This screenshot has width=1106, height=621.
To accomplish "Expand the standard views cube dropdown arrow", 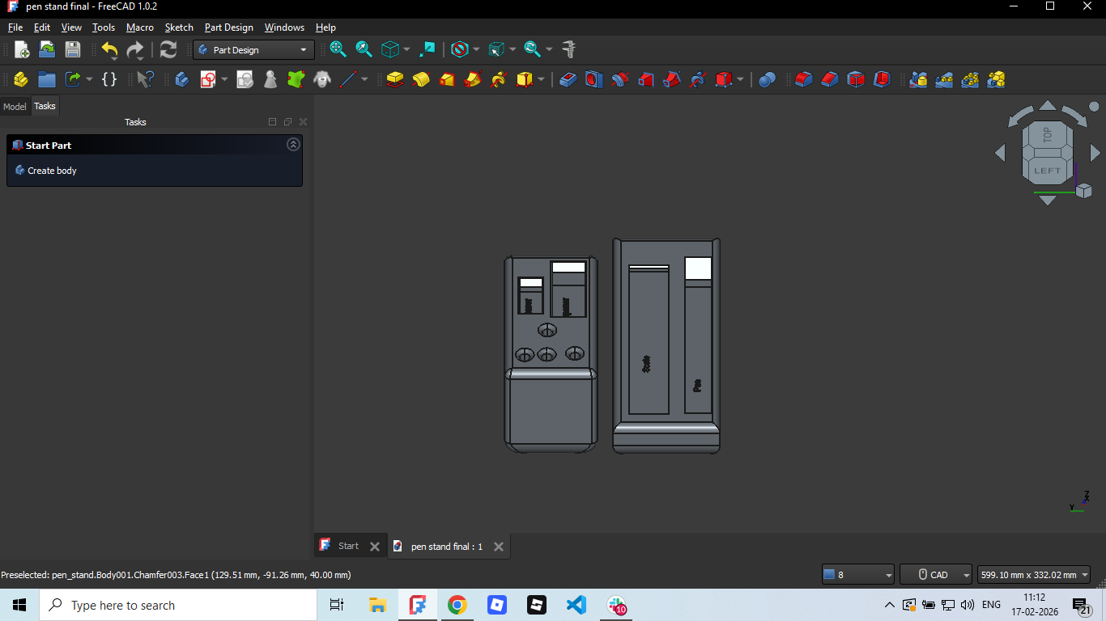I will 406,49.
